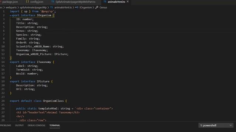This screenshot has height=132, width=236.
Task: Click 'Species: string;' in the code
Action: pos(29,35)
